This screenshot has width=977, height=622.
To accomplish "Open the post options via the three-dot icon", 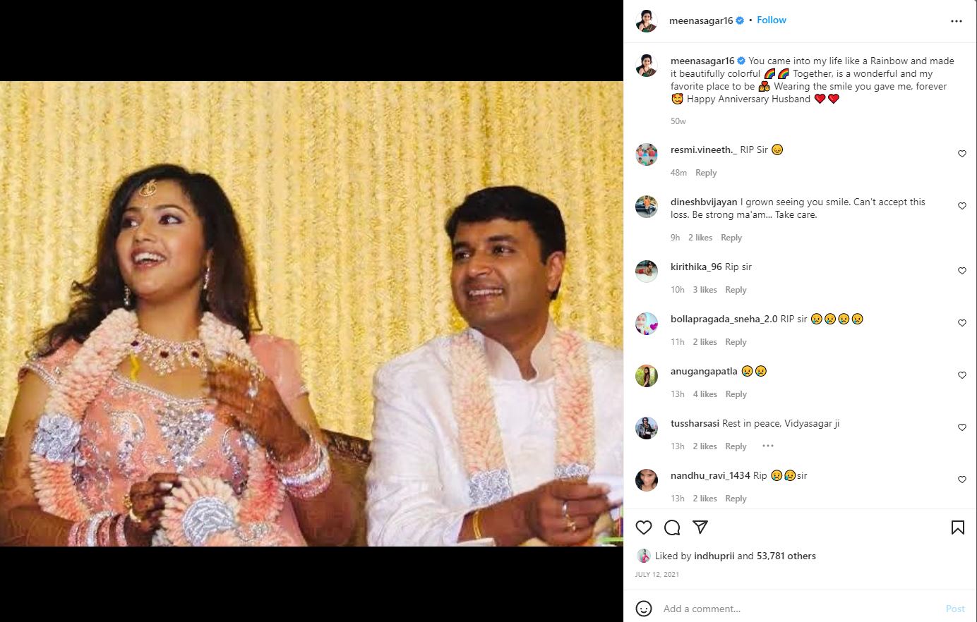I will [x=957, y=20].
